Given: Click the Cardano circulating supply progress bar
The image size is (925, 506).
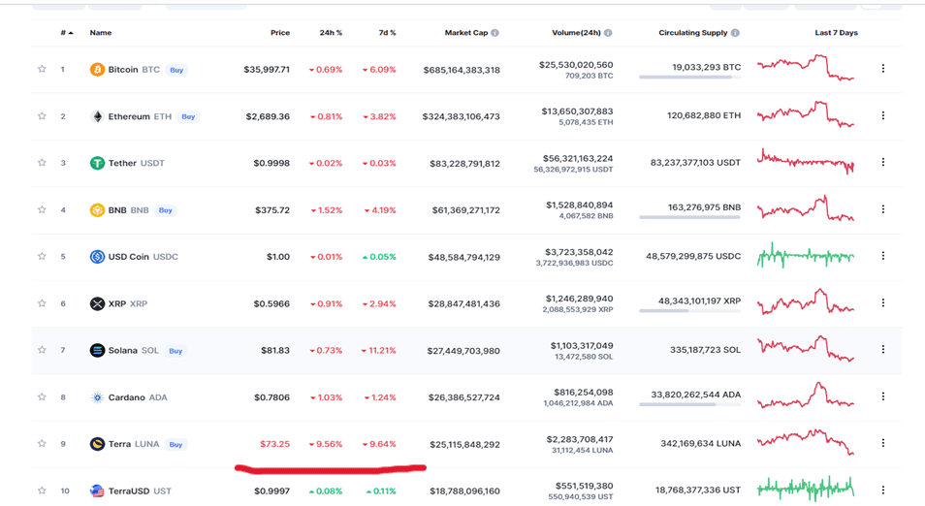Looking at the screenshot, I should click(689, 404).
